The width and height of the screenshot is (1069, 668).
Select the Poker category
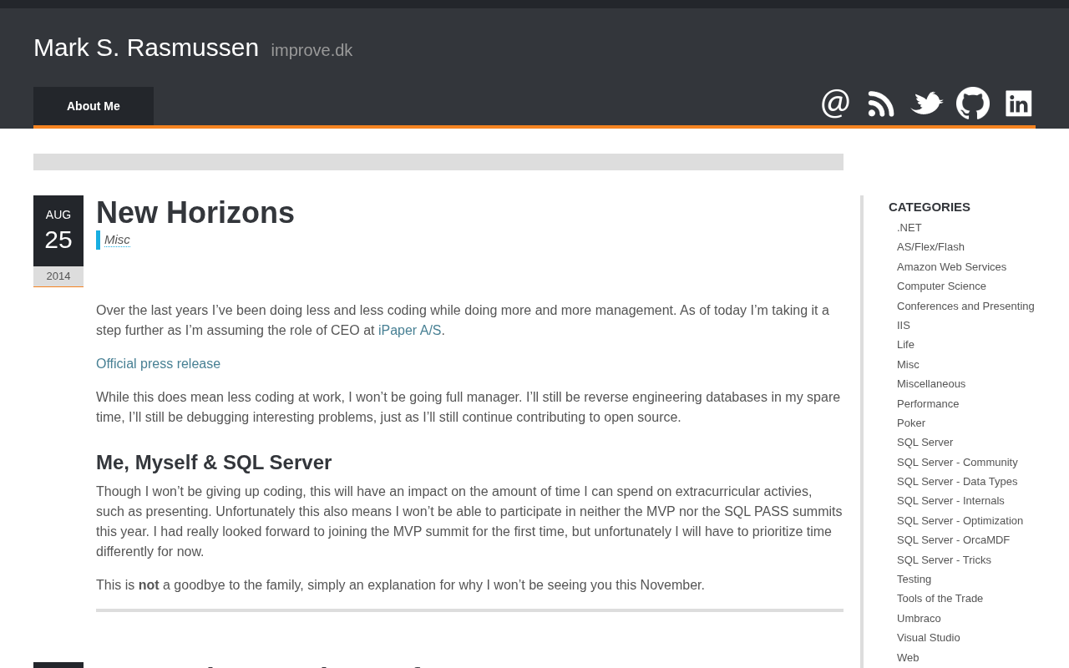(x=911, y=423)
